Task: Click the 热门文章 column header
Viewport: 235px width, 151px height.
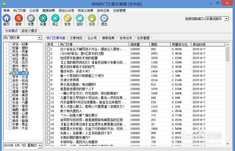Action: 94,44
